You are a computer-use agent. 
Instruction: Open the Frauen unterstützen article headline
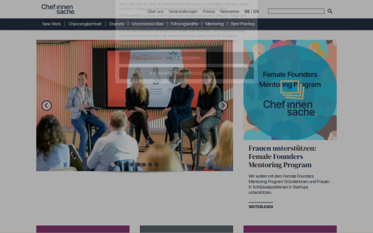[282, 157]
